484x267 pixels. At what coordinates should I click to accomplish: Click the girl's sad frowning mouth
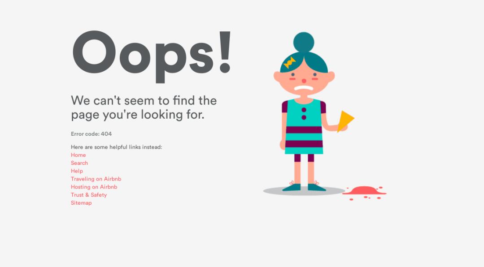click(304, 88)
